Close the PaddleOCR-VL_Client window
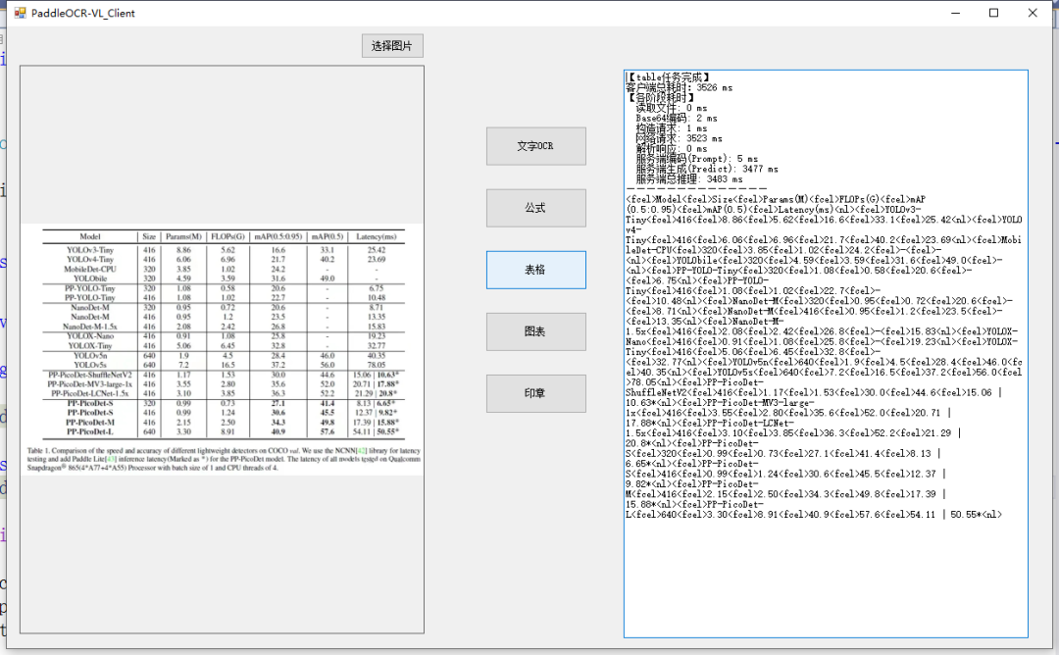The width and height of the screenshot is (1059, 655). pos(1032,13)
